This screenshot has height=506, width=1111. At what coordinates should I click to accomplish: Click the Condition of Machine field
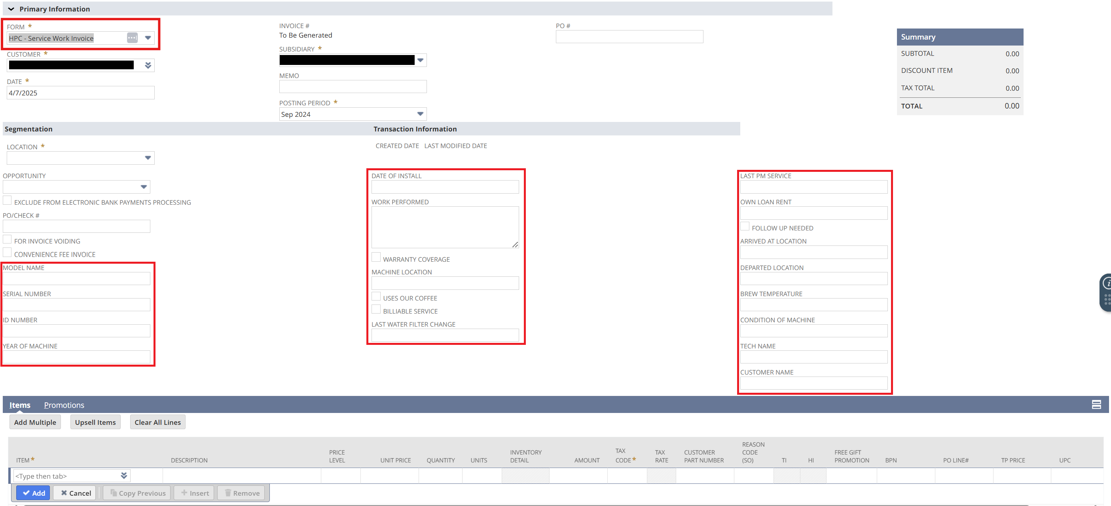(x=814, y=331)
